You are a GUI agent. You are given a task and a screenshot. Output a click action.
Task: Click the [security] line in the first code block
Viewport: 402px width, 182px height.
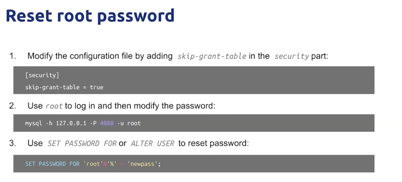click(42, 75)
